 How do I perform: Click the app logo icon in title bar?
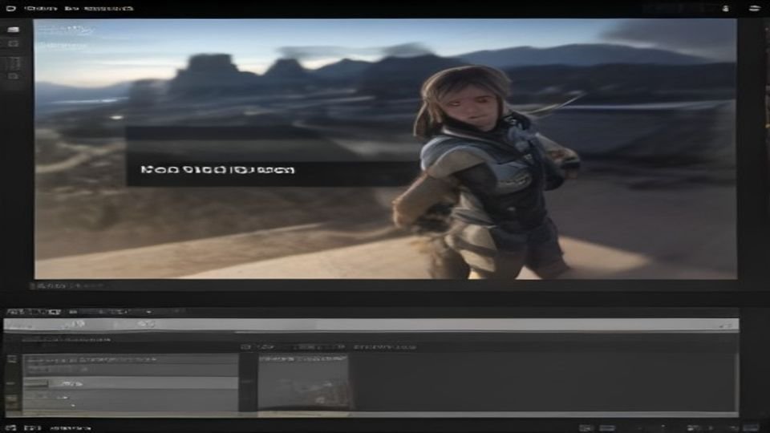click(10, 8)
